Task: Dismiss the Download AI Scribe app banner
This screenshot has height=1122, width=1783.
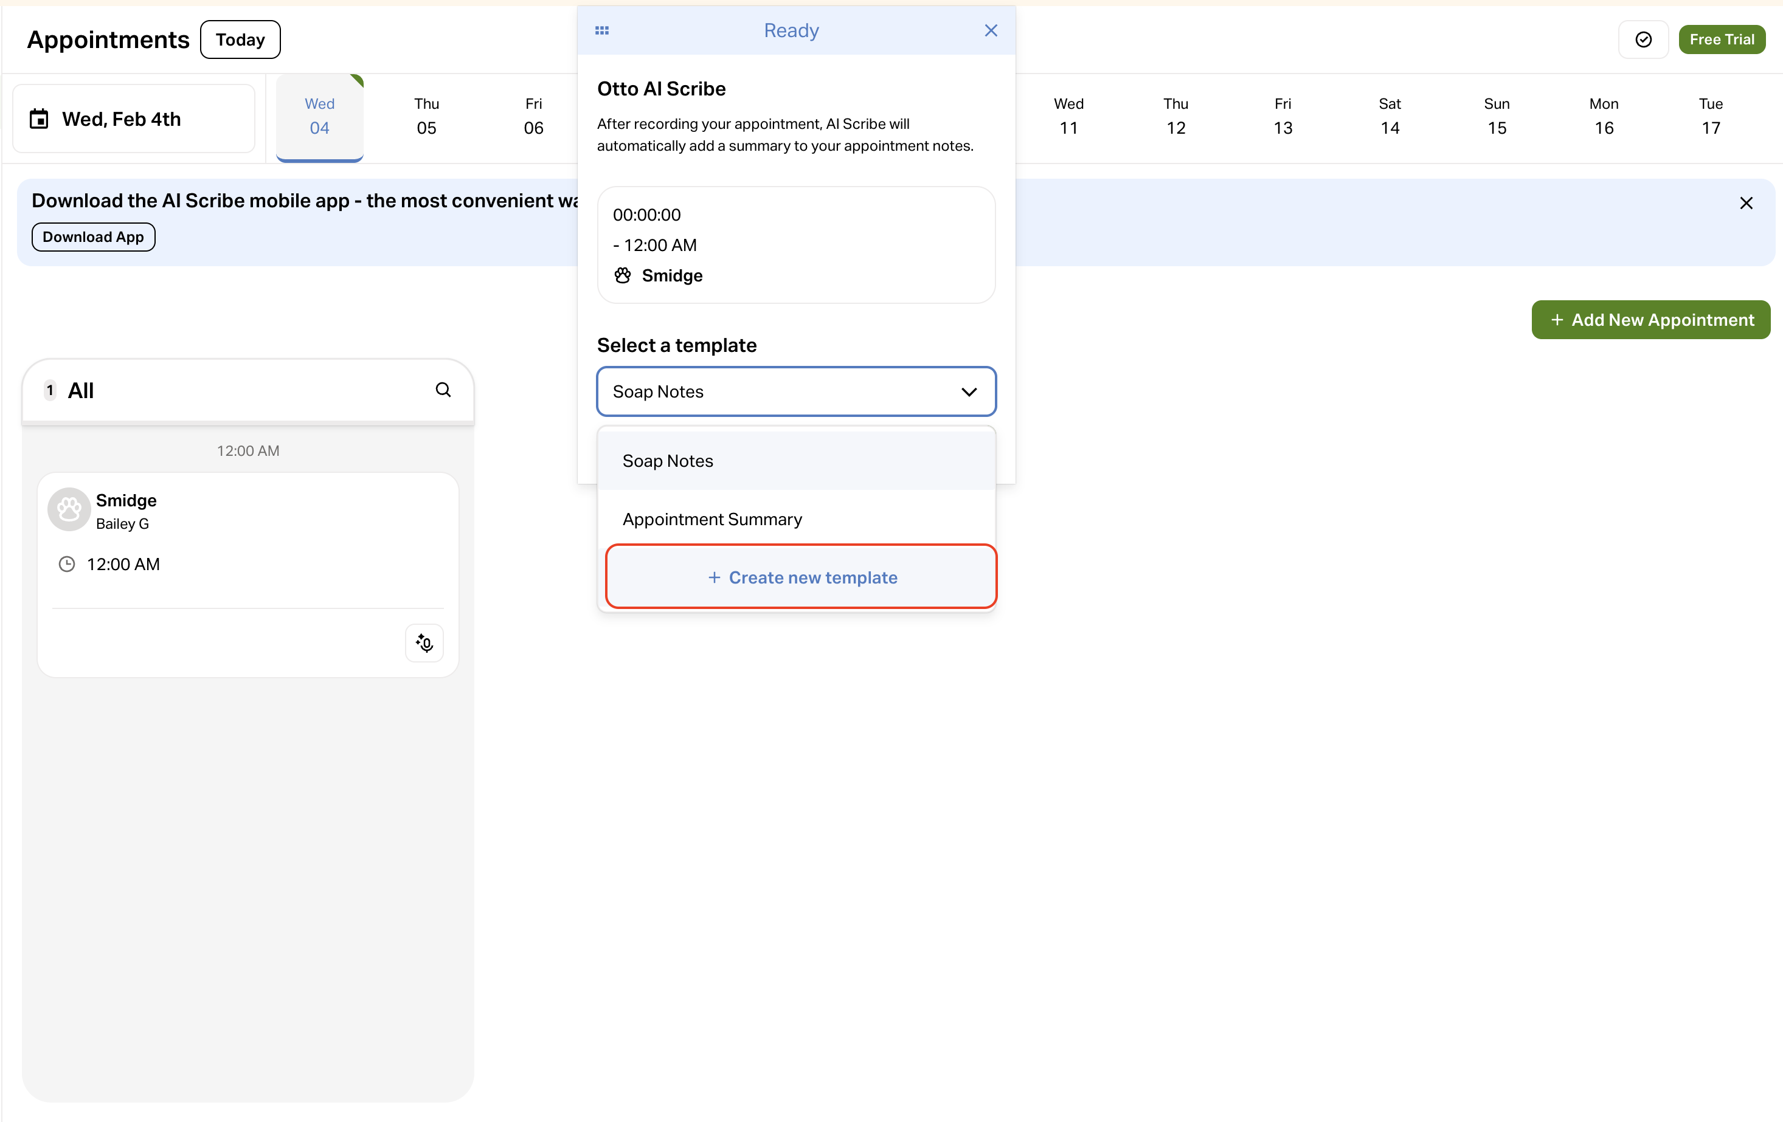Action: click(1745, 204)
